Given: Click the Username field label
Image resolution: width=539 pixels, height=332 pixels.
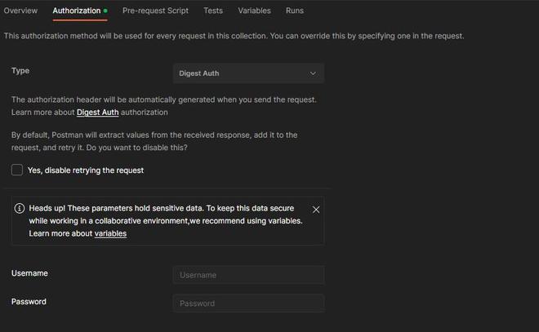Looking at the screenshot, I should [29, 273].
